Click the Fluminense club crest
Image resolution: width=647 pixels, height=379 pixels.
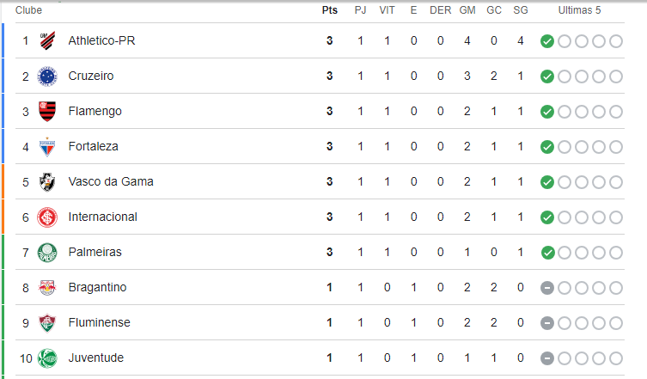(x=47, y=323)
